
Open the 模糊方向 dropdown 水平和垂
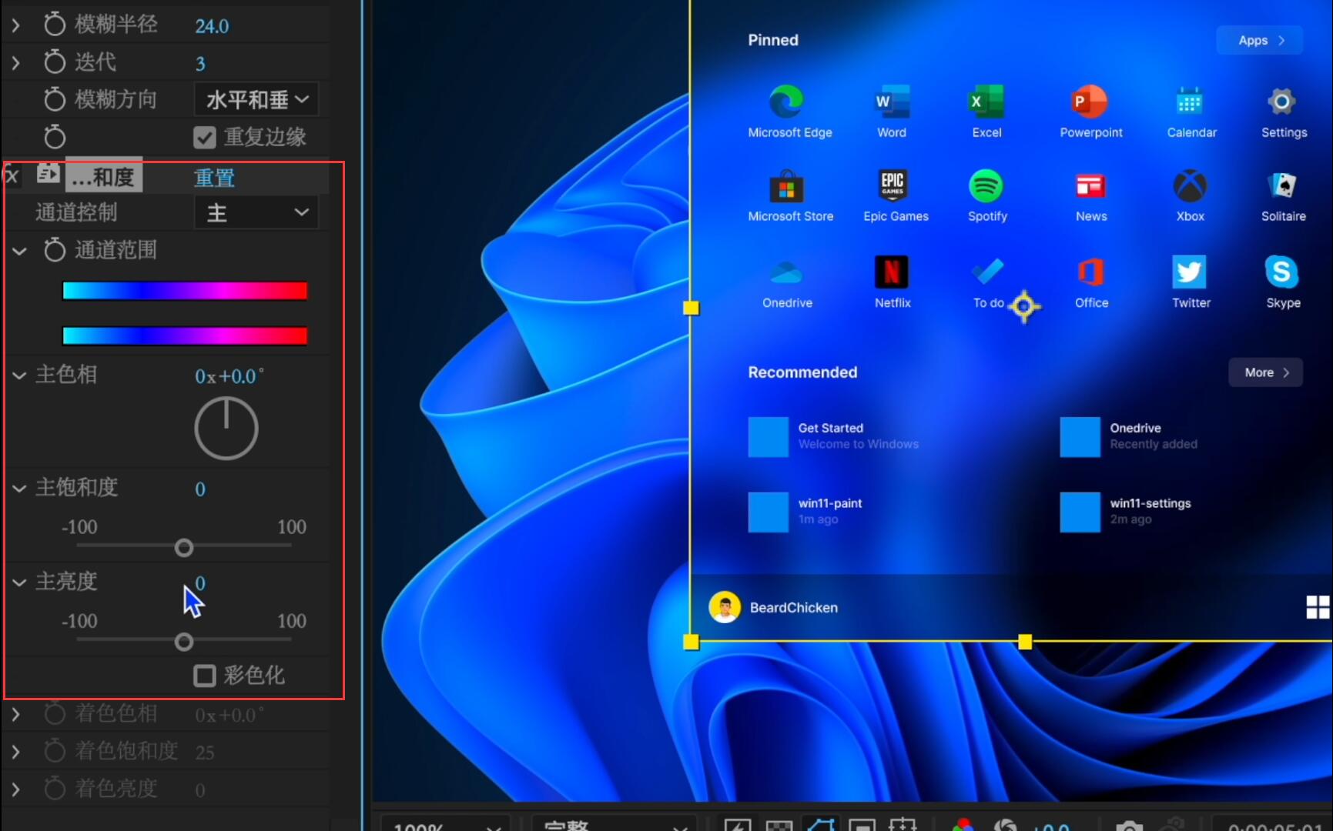(256, 99)
